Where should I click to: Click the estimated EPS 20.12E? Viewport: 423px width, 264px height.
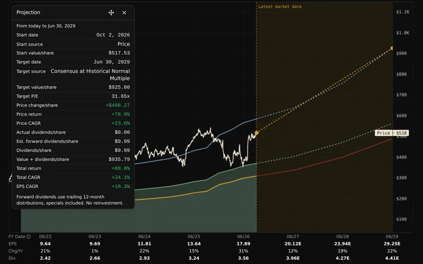(x=293, y=244)
